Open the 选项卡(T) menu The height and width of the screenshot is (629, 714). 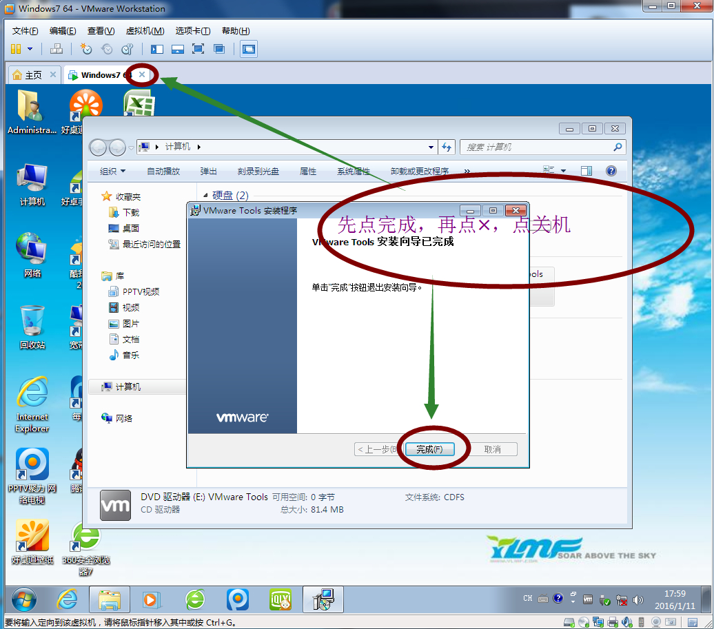click(x=192, y=31)
